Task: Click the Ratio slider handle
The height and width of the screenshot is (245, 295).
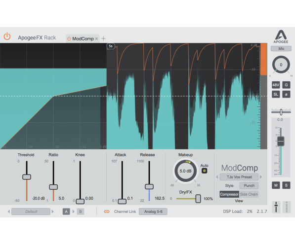Action: 53,187
